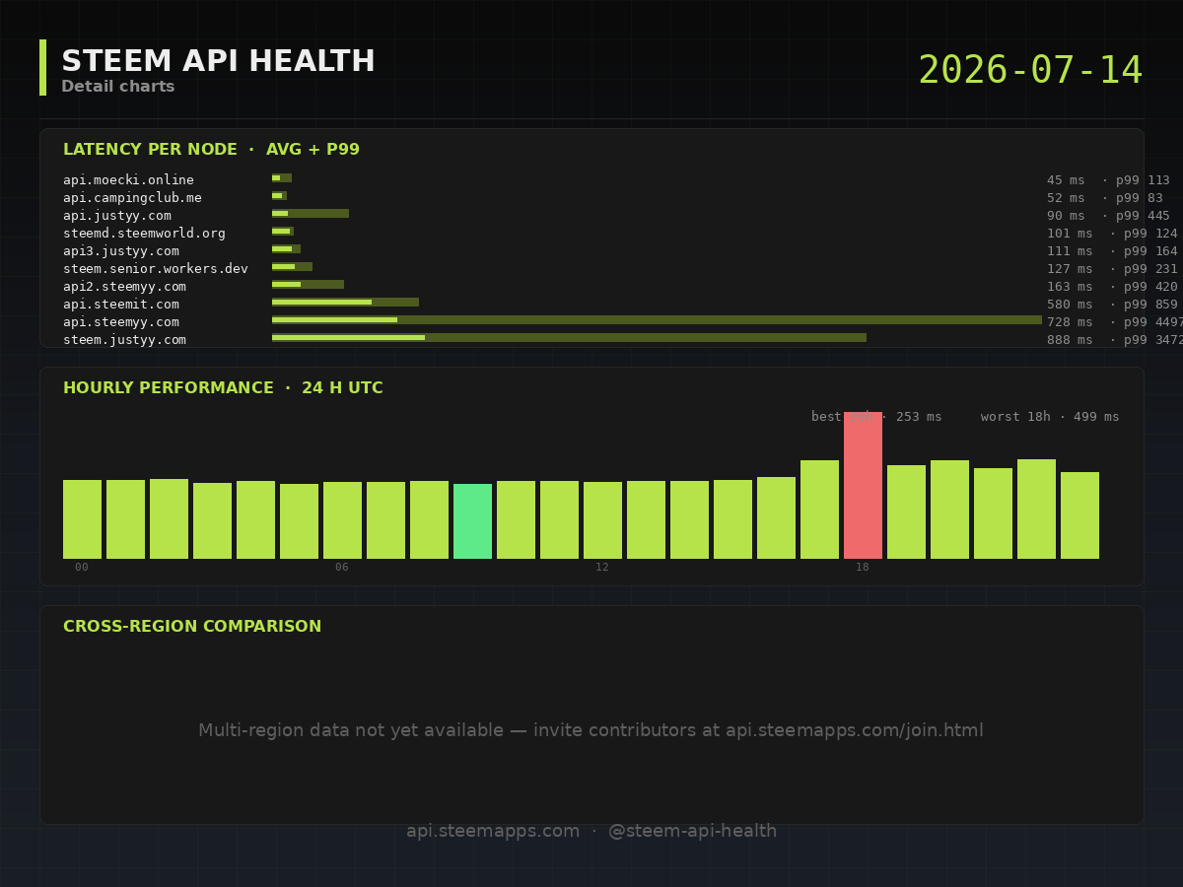This screenshot has height=887, width=1183.
Task: Click the '45 ms · p99 113' value
Action: coord(1108,180)
